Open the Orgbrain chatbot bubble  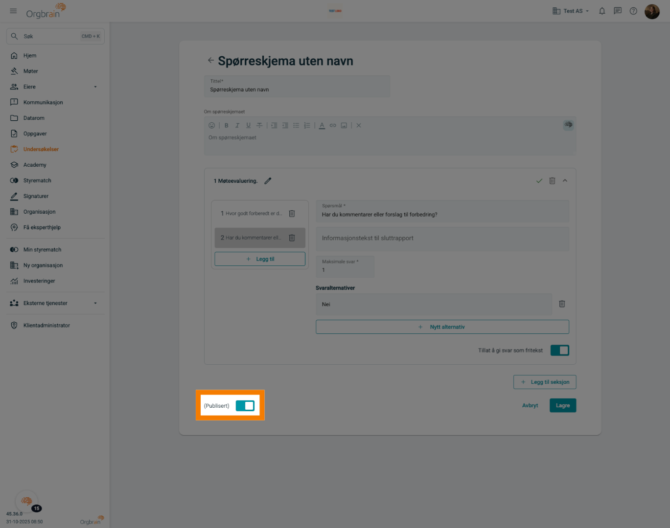coord(26,501)
